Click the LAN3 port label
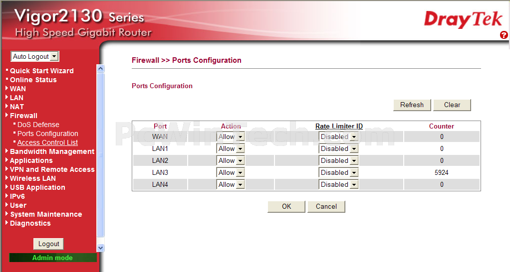Screen dimensions: 510x272 pyautogui.click(x=160, y=173)
